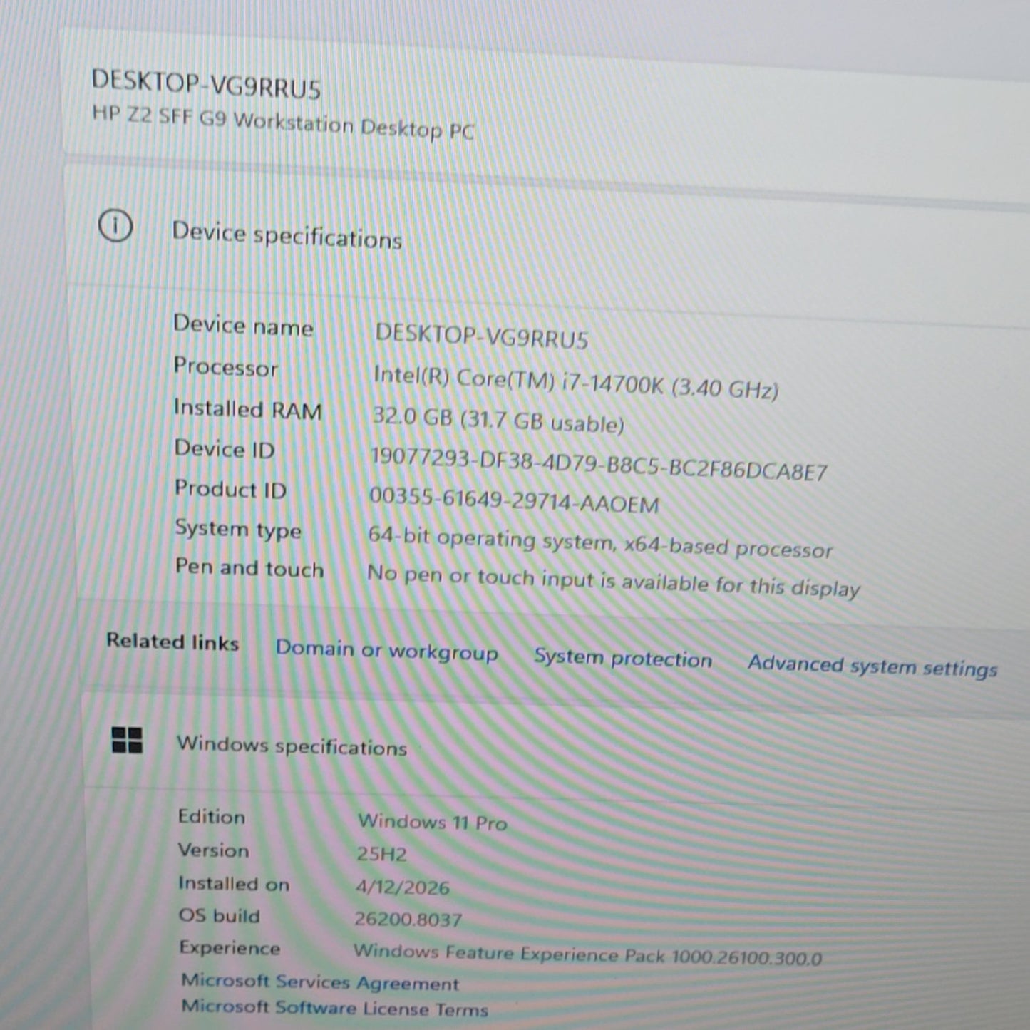Click the Processor i7-14700K value
1030x1030 pixels.
click(x=576, y=383)
